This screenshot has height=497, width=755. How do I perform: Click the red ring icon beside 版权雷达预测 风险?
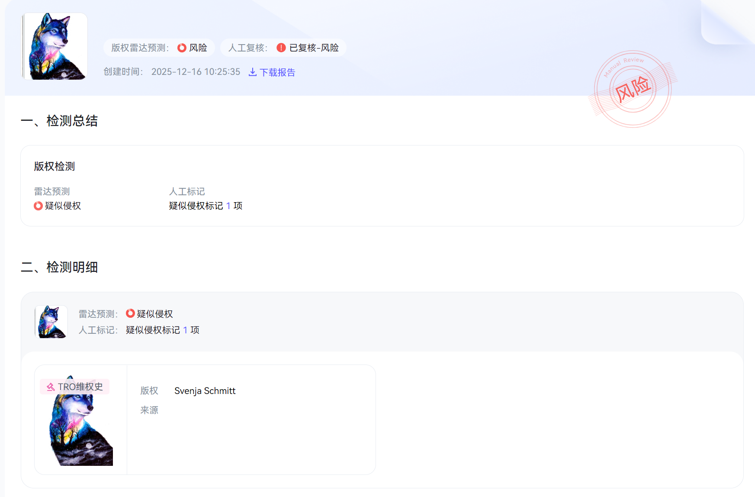coord(182,48)
